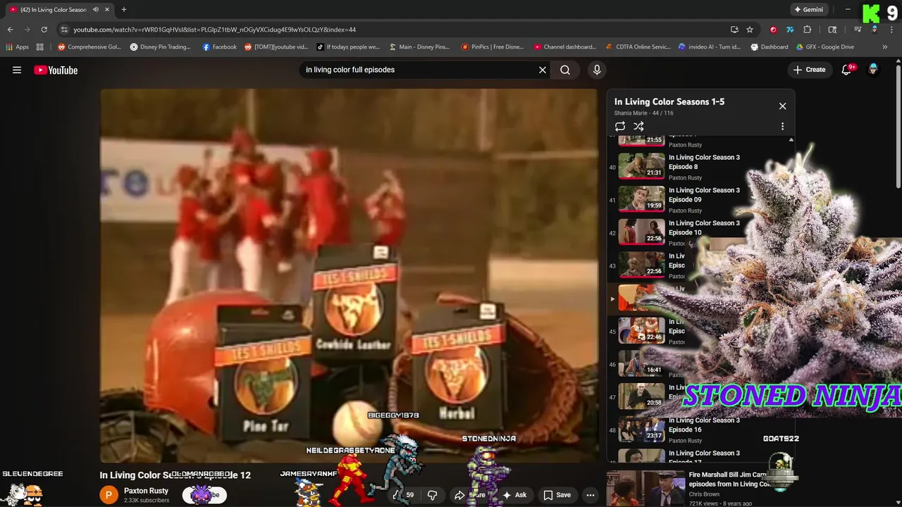Open GFX - Google Drive bookmark
This screenshot has height=507, width=902.
tap(825, 47)
